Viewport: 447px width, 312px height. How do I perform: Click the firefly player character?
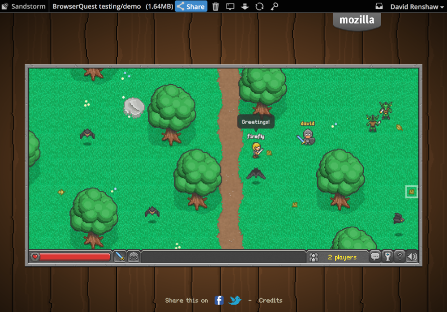[256, 150]
